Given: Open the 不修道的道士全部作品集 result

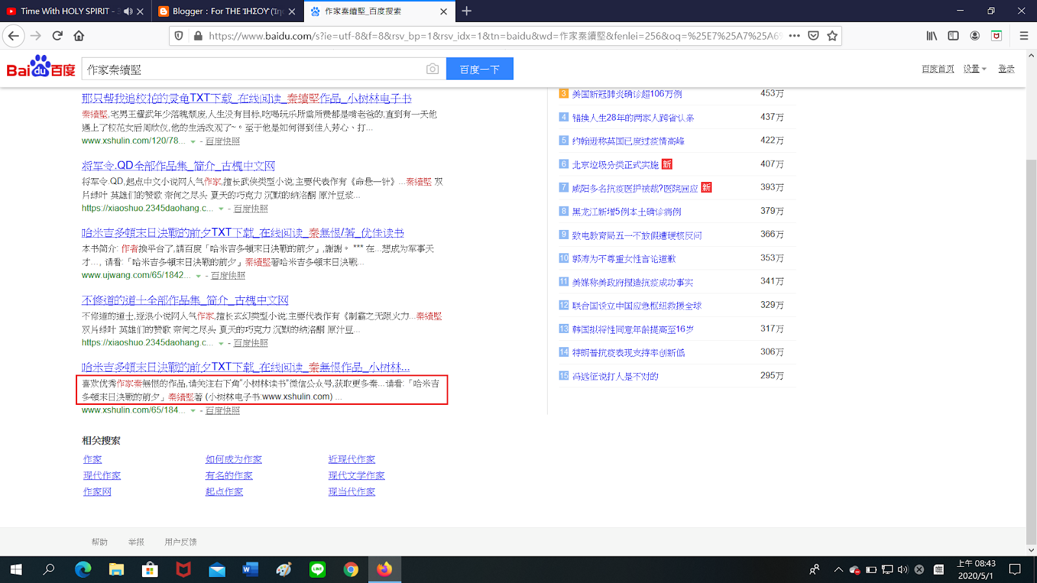Looking at the screenshot, I should tap(185, 301).
